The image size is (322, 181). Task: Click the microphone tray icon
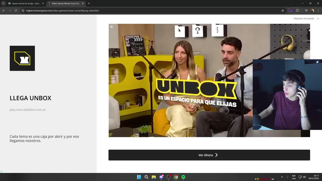[288, 177]
